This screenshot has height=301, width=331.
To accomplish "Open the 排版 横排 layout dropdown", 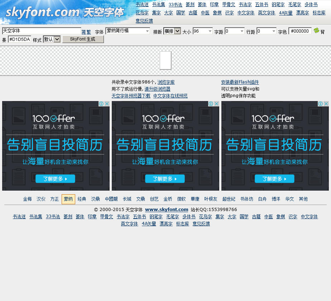I will point(172,31).
